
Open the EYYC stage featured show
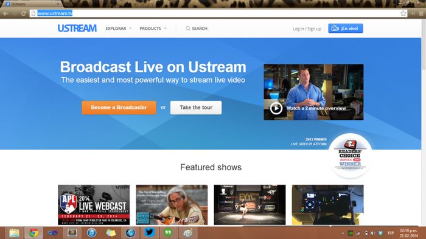[x=250, y=205]
